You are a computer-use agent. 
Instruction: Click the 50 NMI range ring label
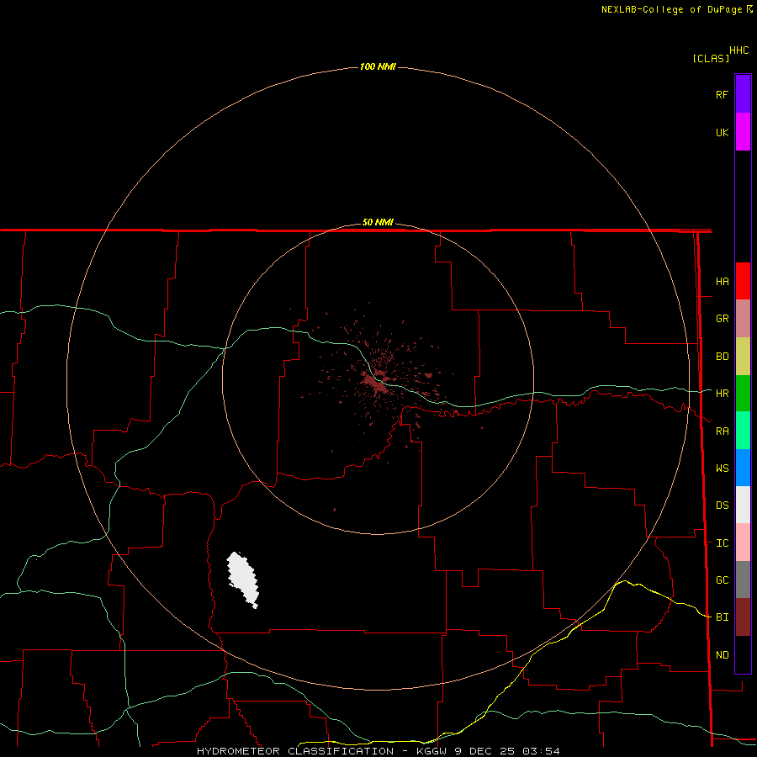click(x=378, y=222)
